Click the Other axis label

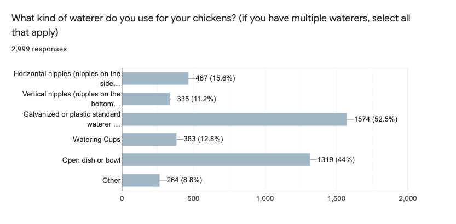coord(111,180)
